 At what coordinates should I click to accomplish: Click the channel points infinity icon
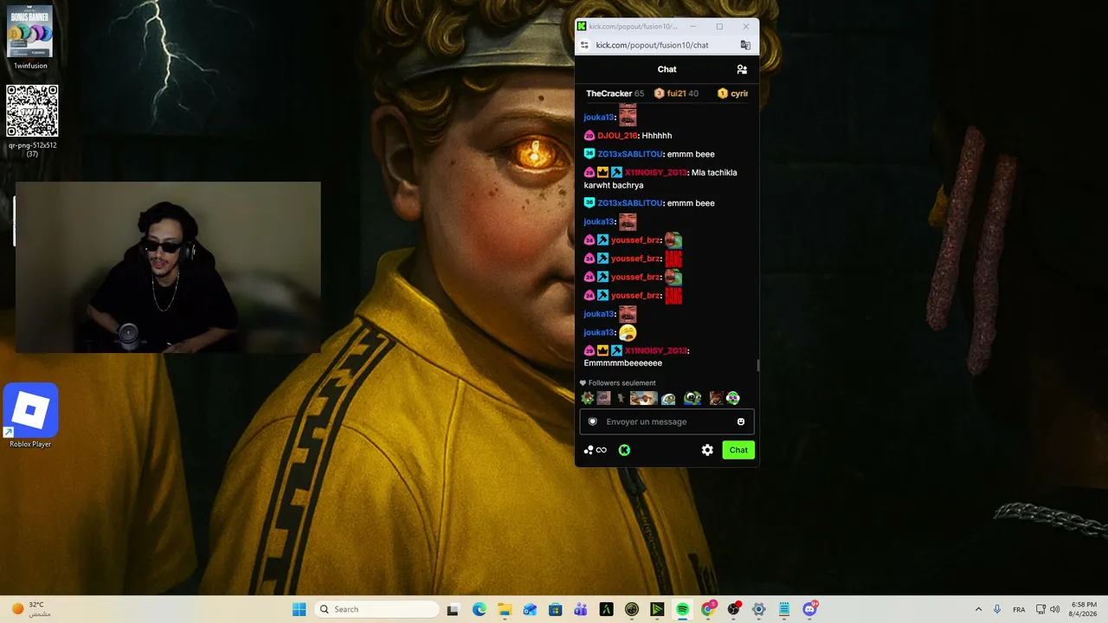coord(596,450)
